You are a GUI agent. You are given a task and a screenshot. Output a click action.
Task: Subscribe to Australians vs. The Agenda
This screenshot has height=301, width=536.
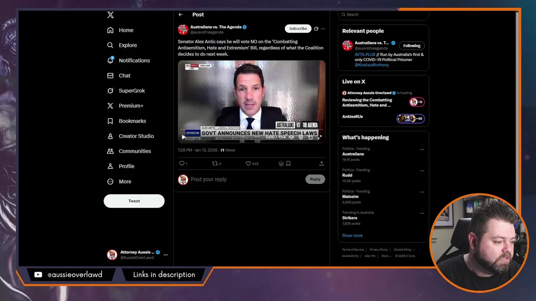(298, 28)
